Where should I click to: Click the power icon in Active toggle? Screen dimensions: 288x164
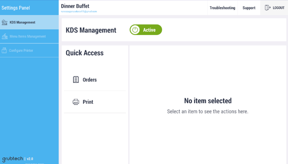135,30
